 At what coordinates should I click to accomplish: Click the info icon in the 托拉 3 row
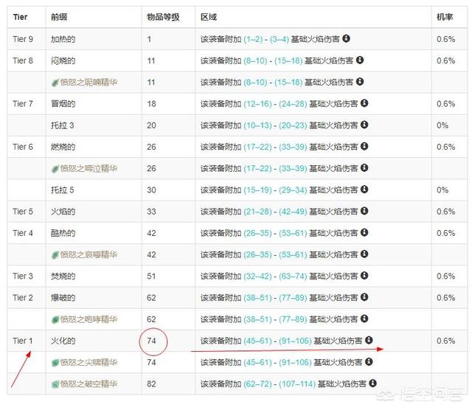(x=364, y=125)
